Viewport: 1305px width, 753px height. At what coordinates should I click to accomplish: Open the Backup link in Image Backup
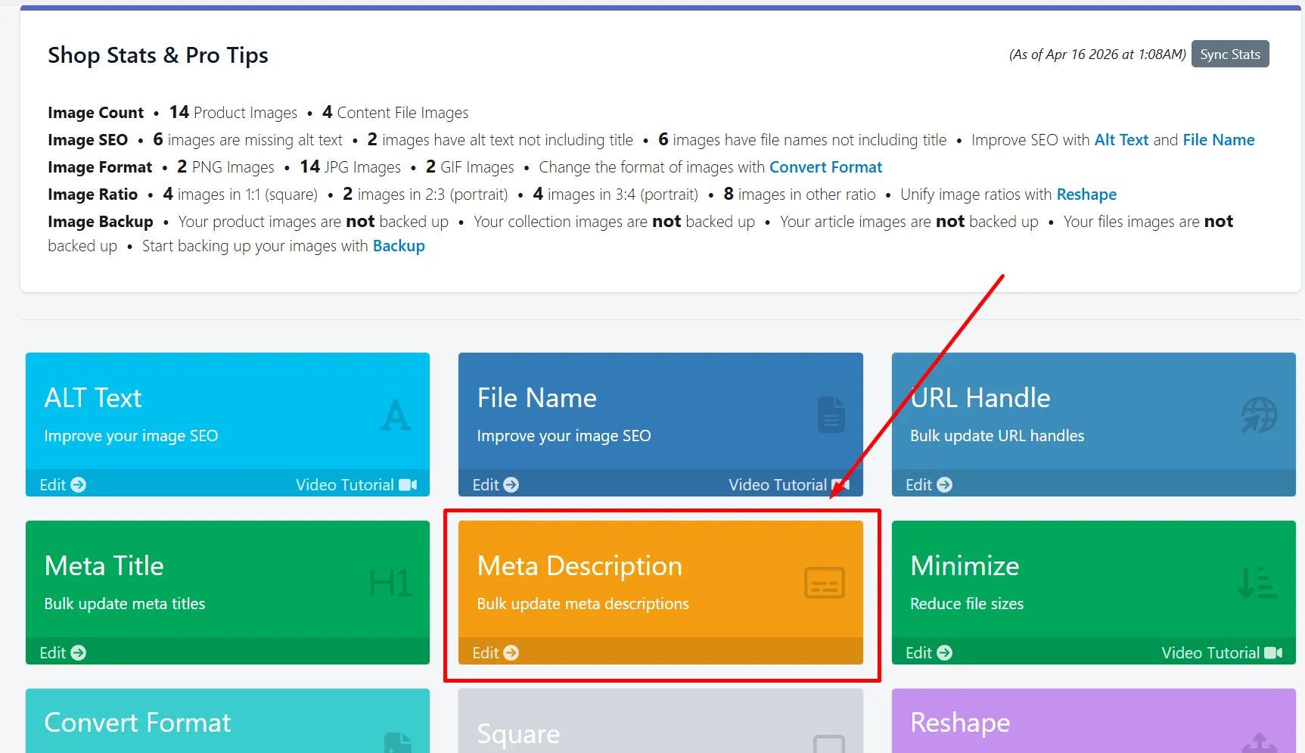tap(399, 246)
